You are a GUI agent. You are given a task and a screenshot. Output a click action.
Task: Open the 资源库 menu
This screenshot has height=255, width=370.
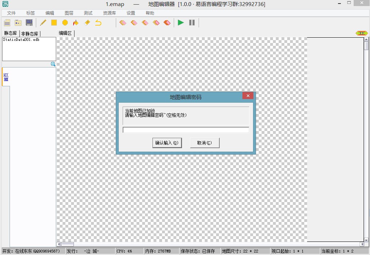pos(109,13)
